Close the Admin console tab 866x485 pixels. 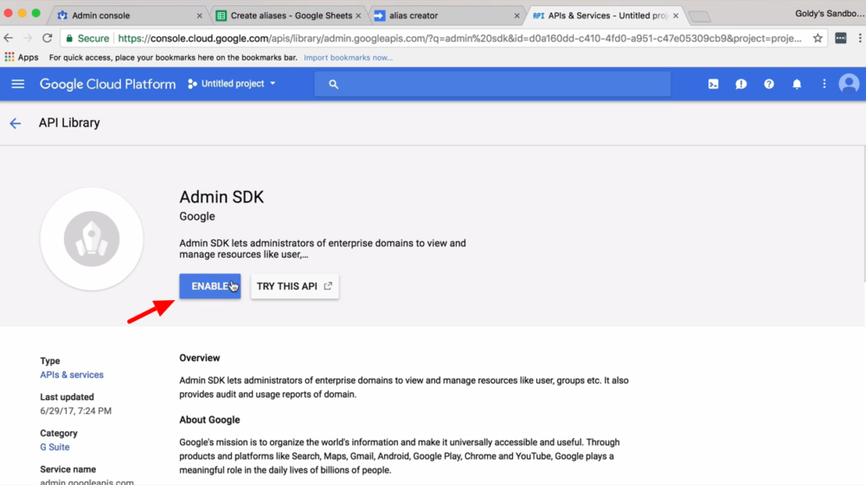(199, 16)
